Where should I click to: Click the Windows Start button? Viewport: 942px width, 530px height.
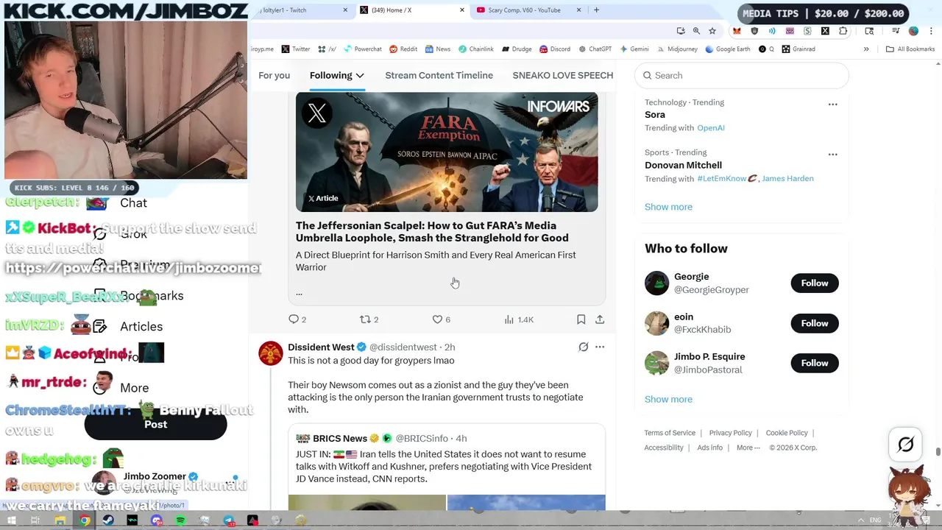coord(11,520)
